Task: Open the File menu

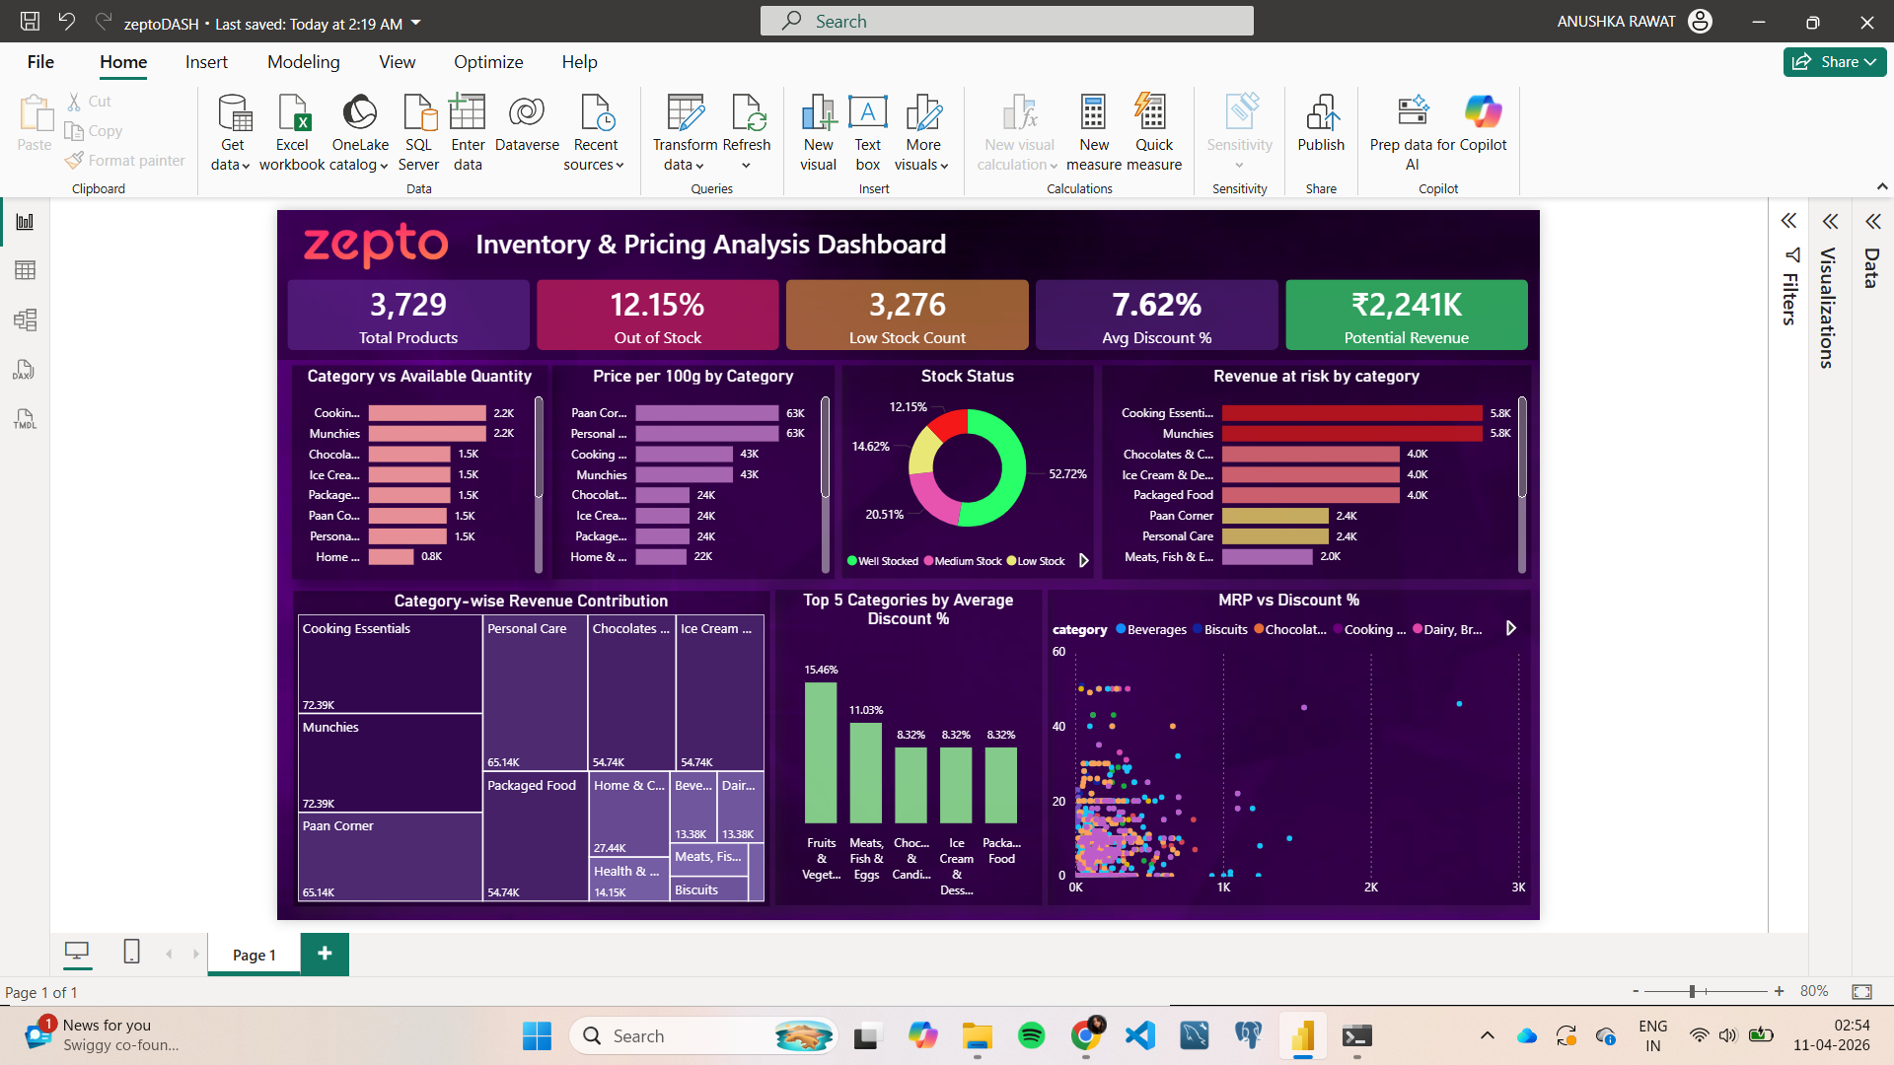Action: (40, 62)
